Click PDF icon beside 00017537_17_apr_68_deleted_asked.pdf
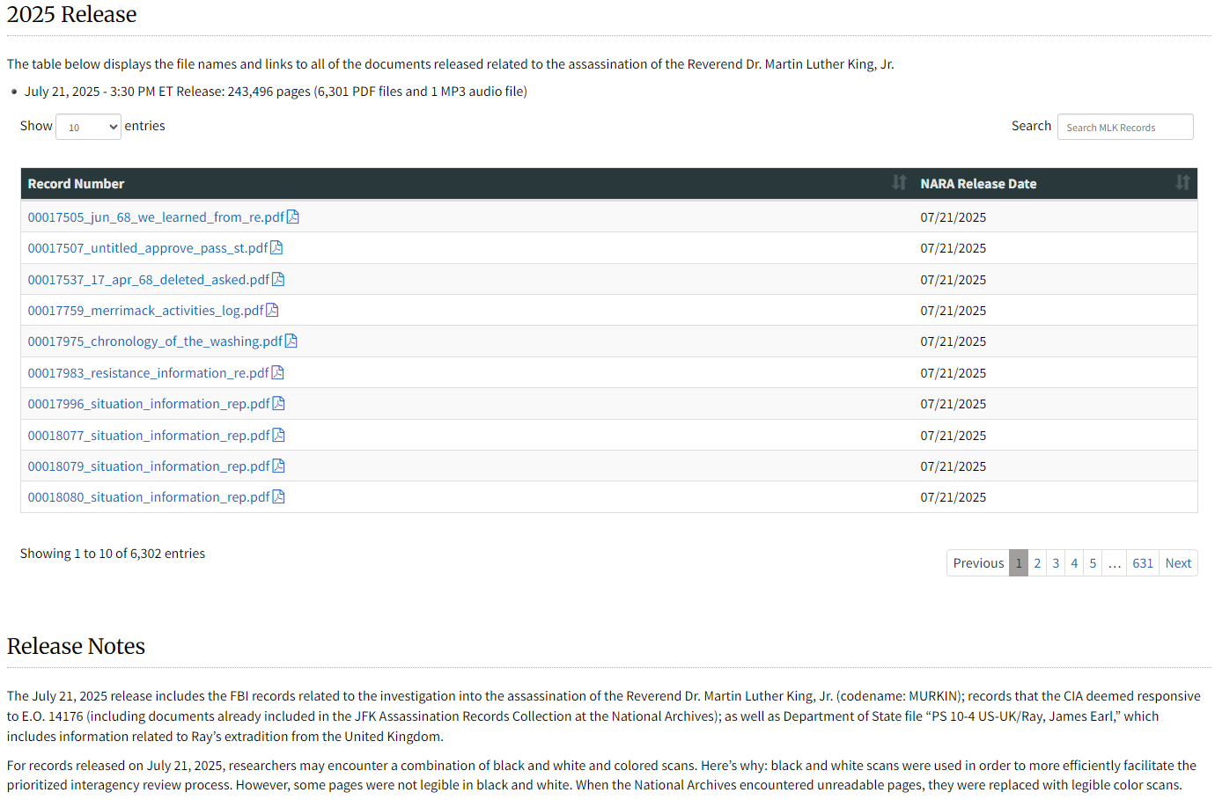 click(x=278, y=279)
